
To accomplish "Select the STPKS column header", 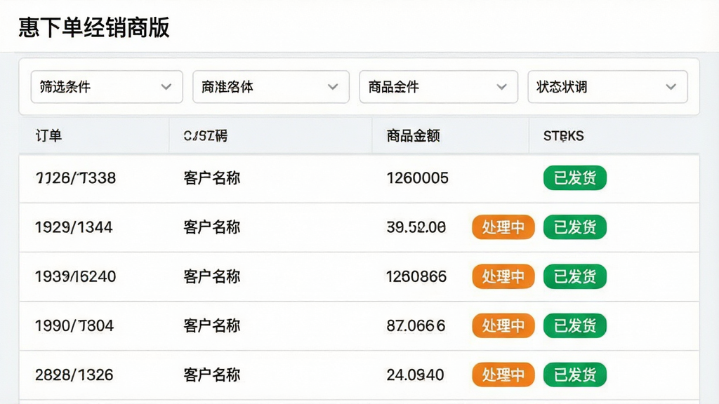I will coord(564,135).
